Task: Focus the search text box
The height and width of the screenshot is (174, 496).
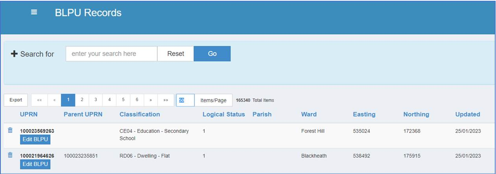Action: (x=111, y=54)
